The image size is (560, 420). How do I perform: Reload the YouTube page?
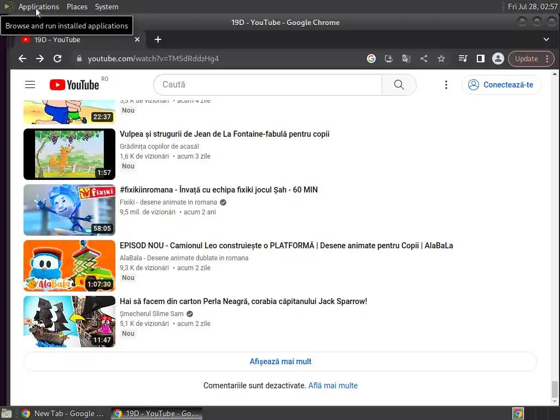pyautogui.click(x=57, y=59)
